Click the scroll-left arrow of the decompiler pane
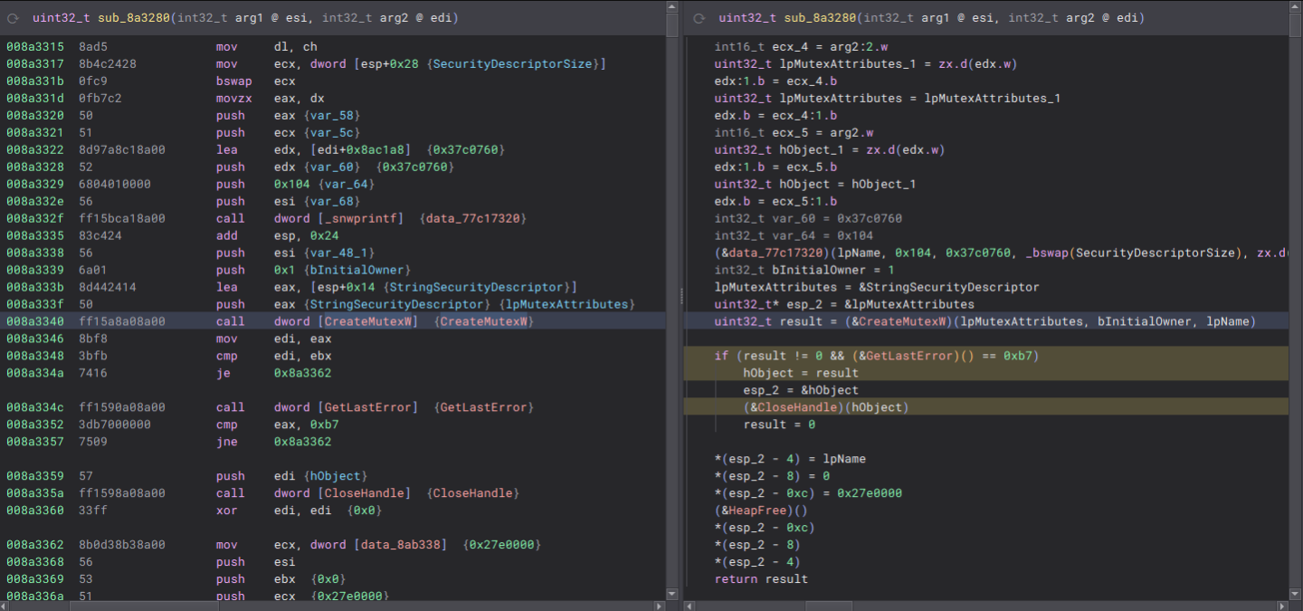 click(x=690, y=605)
